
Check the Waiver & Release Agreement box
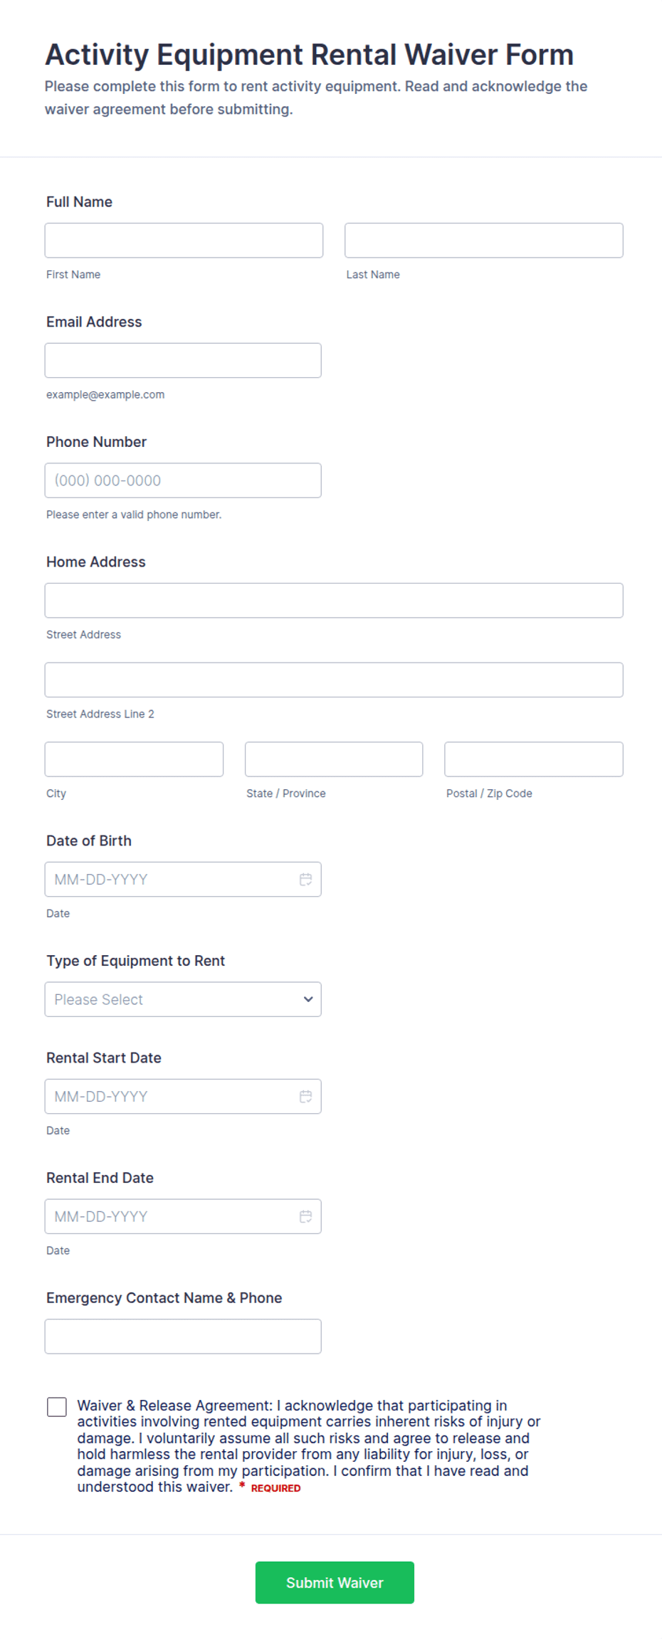(x=57, y=1407)
